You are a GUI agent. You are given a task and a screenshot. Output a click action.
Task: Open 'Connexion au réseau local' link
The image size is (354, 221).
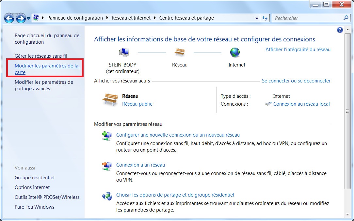(x=301, y=104)
